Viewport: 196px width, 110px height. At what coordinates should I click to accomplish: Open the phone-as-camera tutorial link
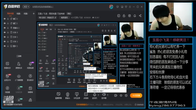[x=43, y=7]
